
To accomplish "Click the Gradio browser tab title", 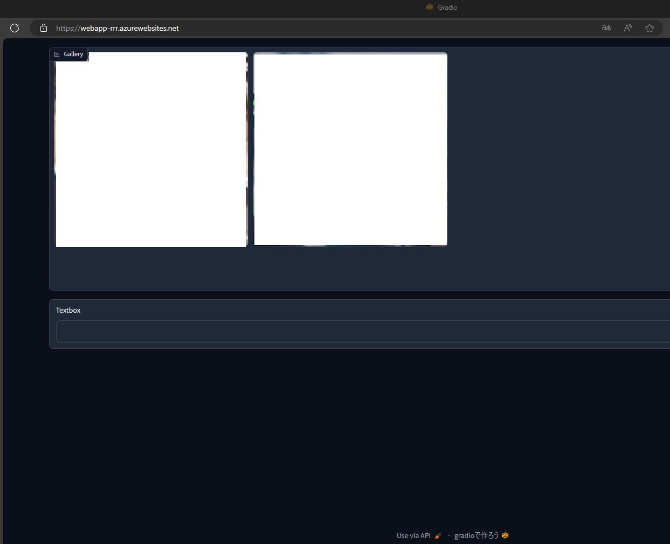I will tap(447, 7).
